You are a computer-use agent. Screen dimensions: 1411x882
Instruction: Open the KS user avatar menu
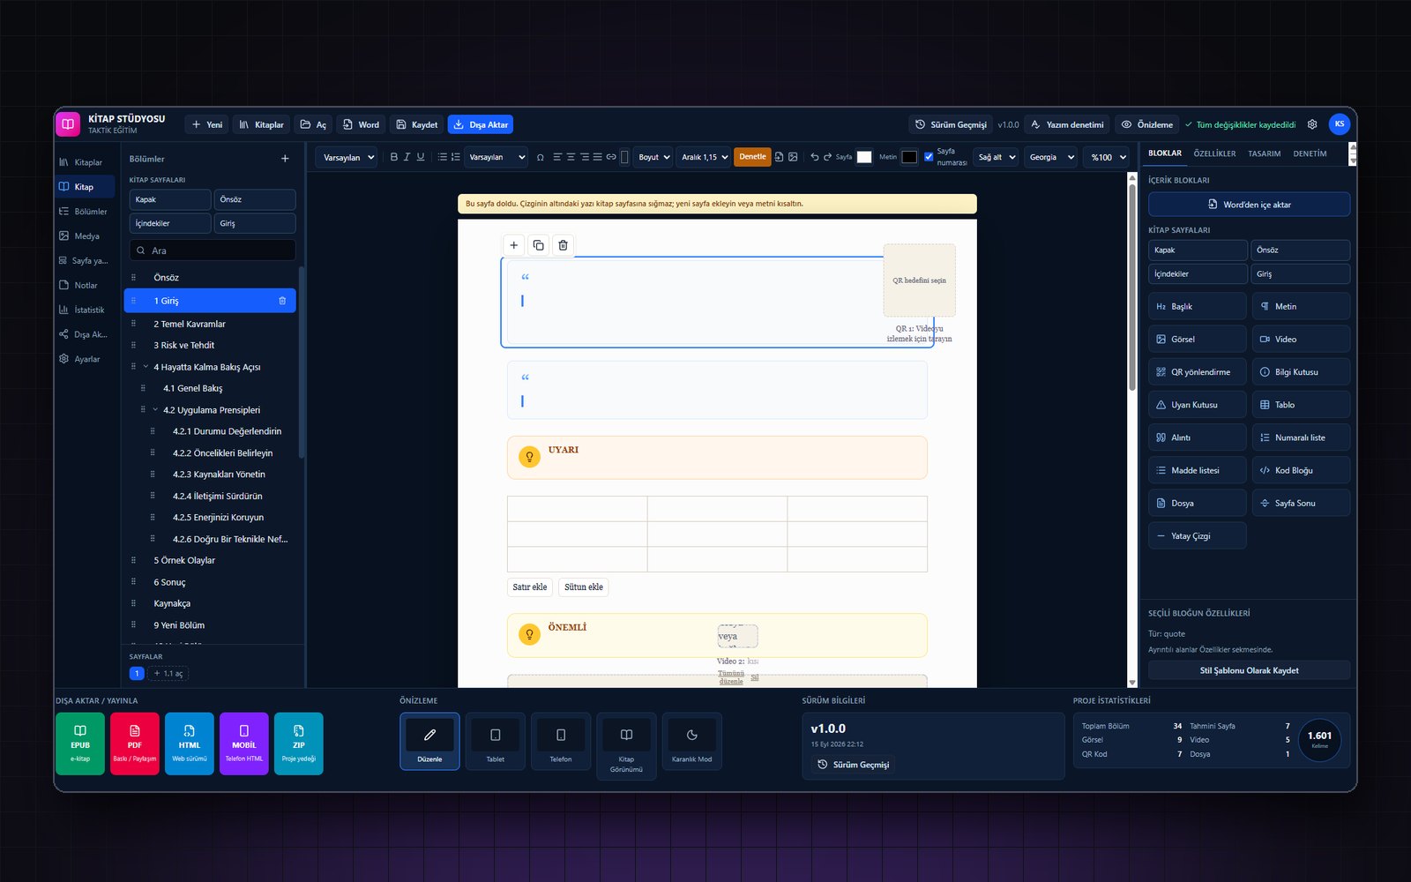(1339, 124)
